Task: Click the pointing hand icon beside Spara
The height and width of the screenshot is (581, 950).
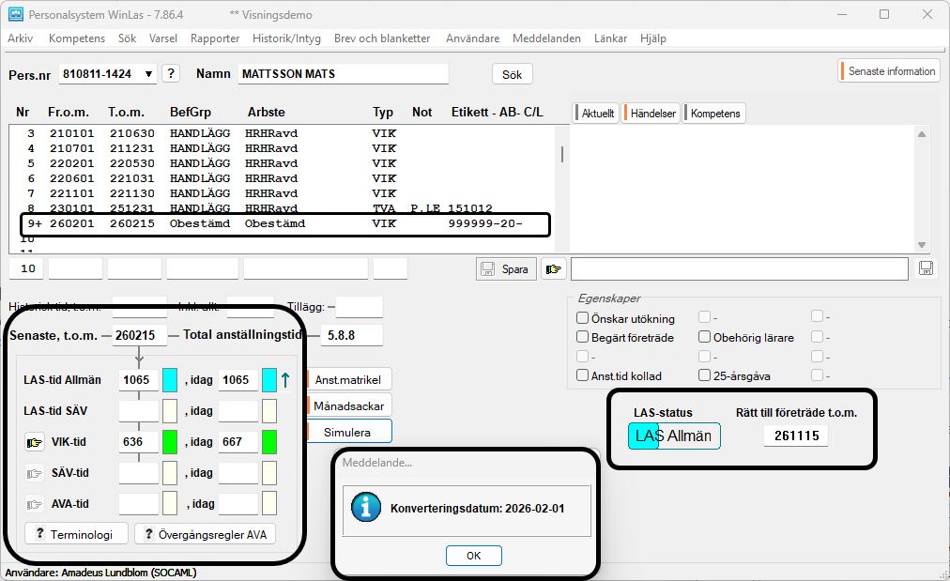Action: tap(554, 269)
